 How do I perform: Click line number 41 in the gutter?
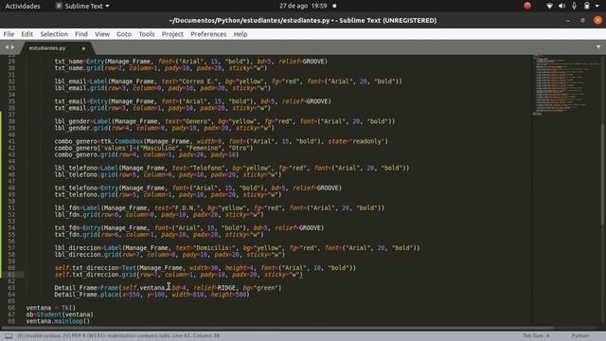[x=11, y=141]
